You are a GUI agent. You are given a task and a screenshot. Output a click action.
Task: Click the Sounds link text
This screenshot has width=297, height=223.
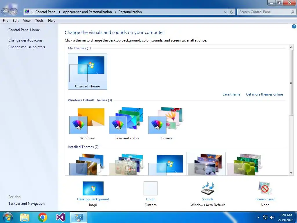[207, 199]
